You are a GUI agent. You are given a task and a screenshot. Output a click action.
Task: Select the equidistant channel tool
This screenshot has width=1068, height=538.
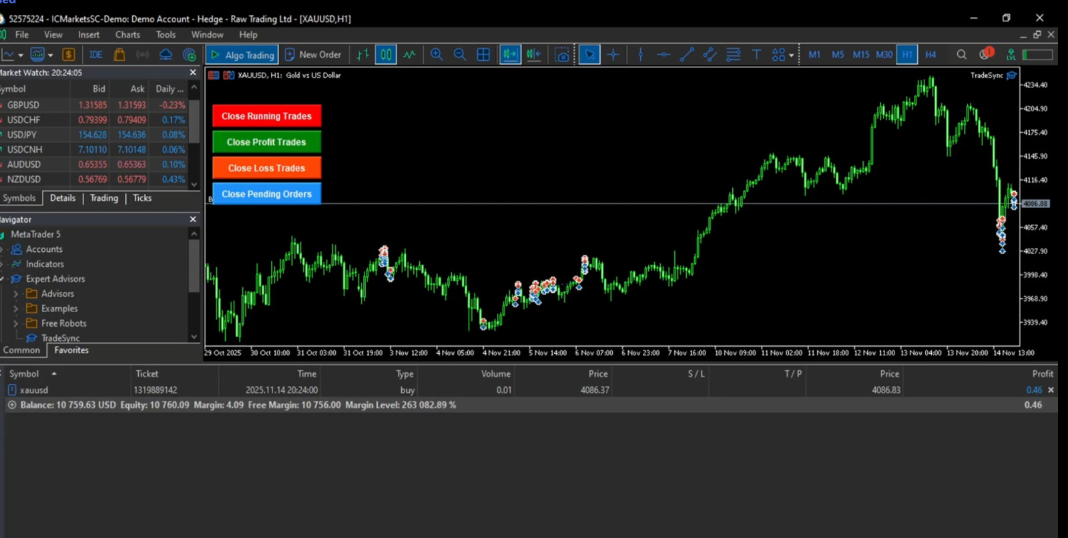point(710,55)
